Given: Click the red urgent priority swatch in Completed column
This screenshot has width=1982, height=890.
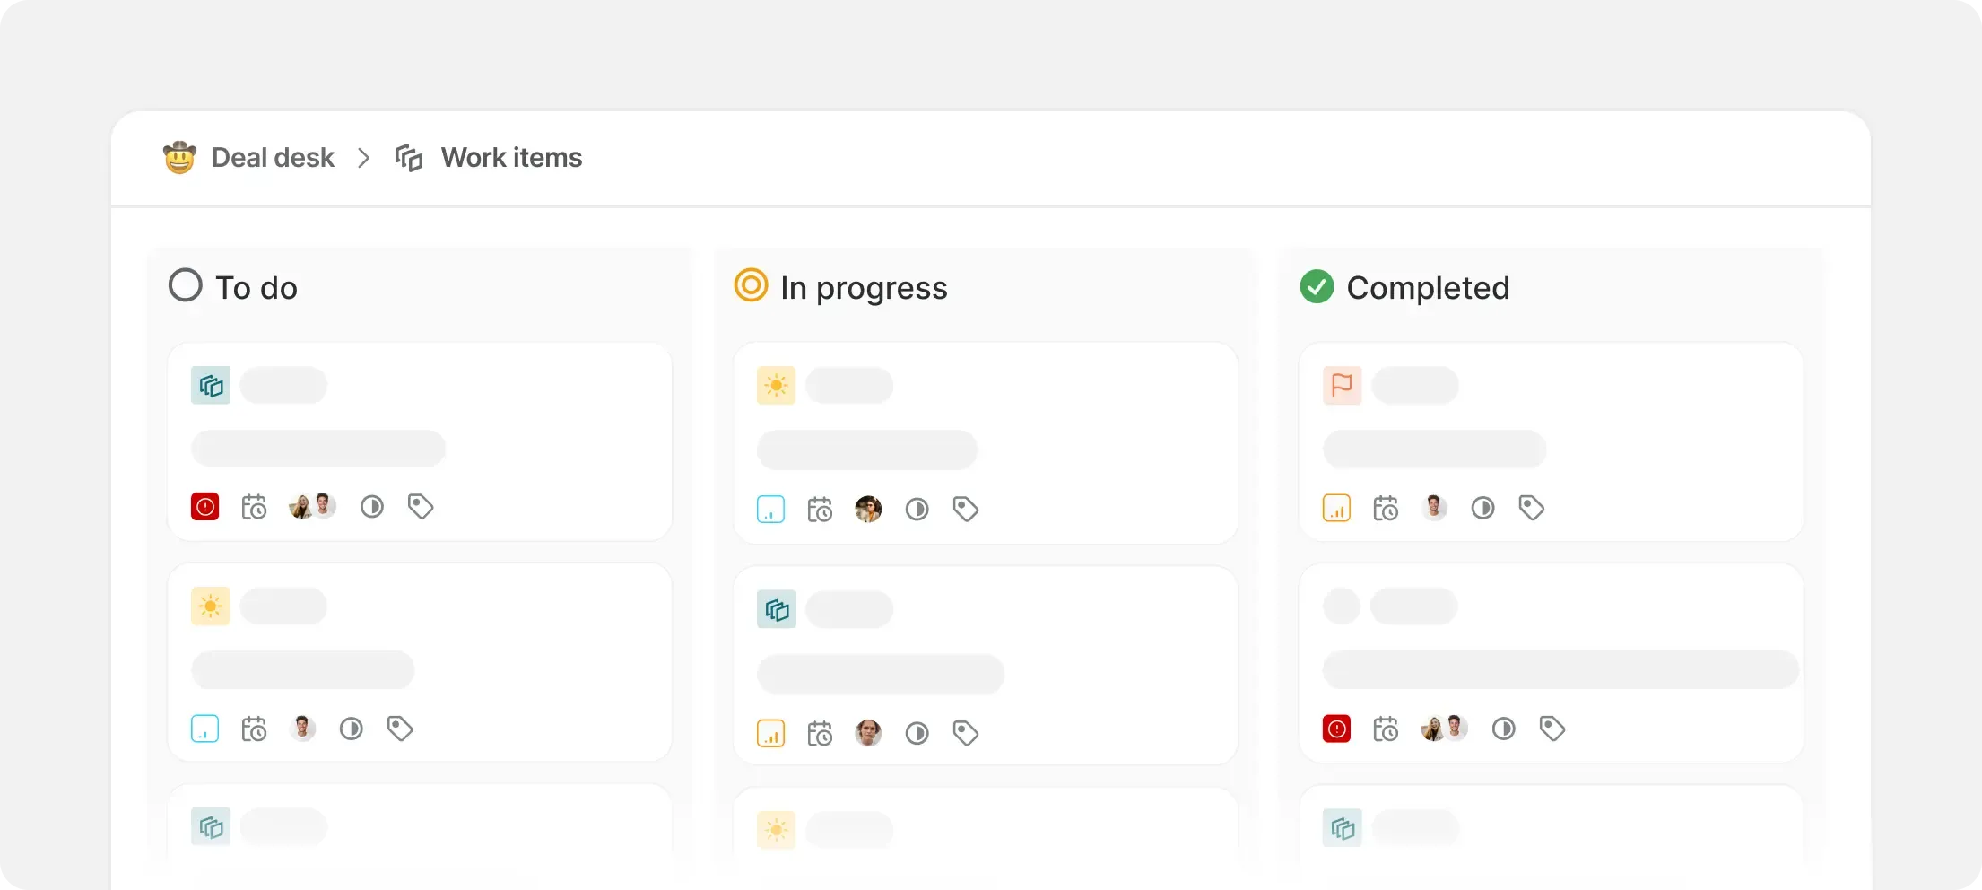Looking at the screenshot, I should (x=1336, y=729).
